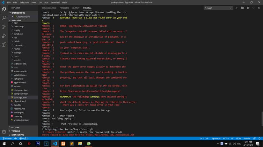Click Prettier in status bar
263x147 pixels.
click(x=247, y=138)
